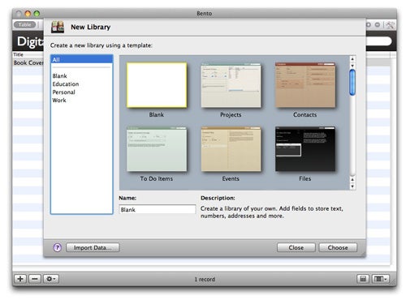Click the Events template label
Viewport: 406px width, 300px height.
pos(231,178)
